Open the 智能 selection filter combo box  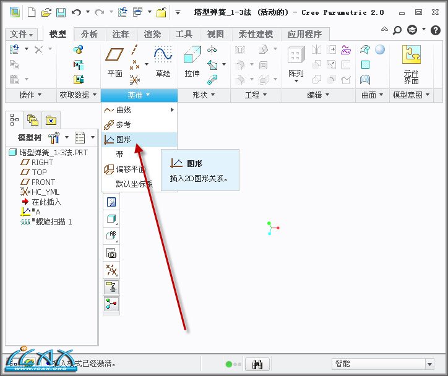[383, 364]
